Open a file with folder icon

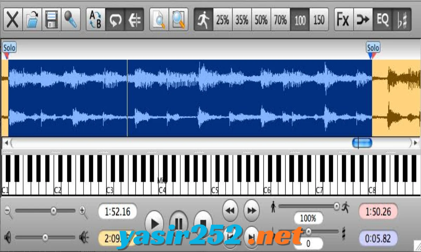(32, 20)
